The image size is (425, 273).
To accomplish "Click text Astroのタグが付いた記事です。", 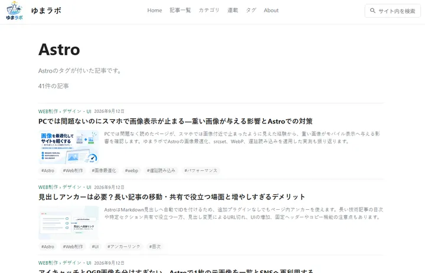I will pyautogui.click(x=80, y=71).
